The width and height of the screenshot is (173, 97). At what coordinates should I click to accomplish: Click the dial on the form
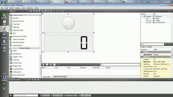[68, 23]
